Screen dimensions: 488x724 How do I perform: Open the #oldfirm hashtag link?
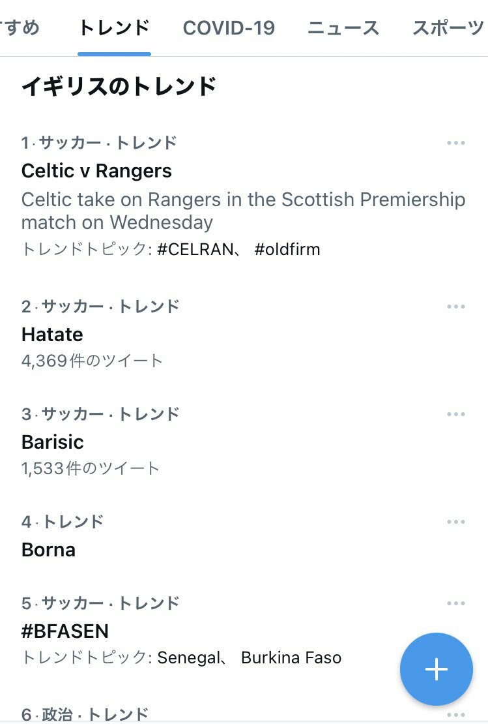pyautogui.click(x=287, y=249)
